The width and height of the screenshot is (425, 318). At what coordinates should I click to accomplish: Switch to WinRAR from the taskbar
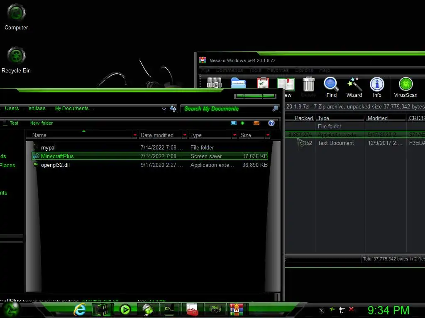click(x=236, y=310)
